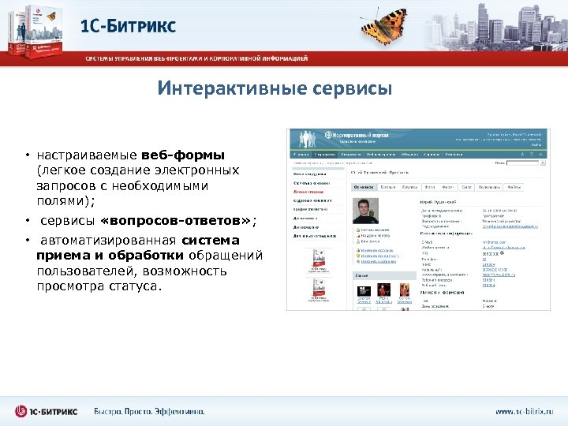Follow the underlined department link in profile details

pyautogui.click(x=510, y=226)
